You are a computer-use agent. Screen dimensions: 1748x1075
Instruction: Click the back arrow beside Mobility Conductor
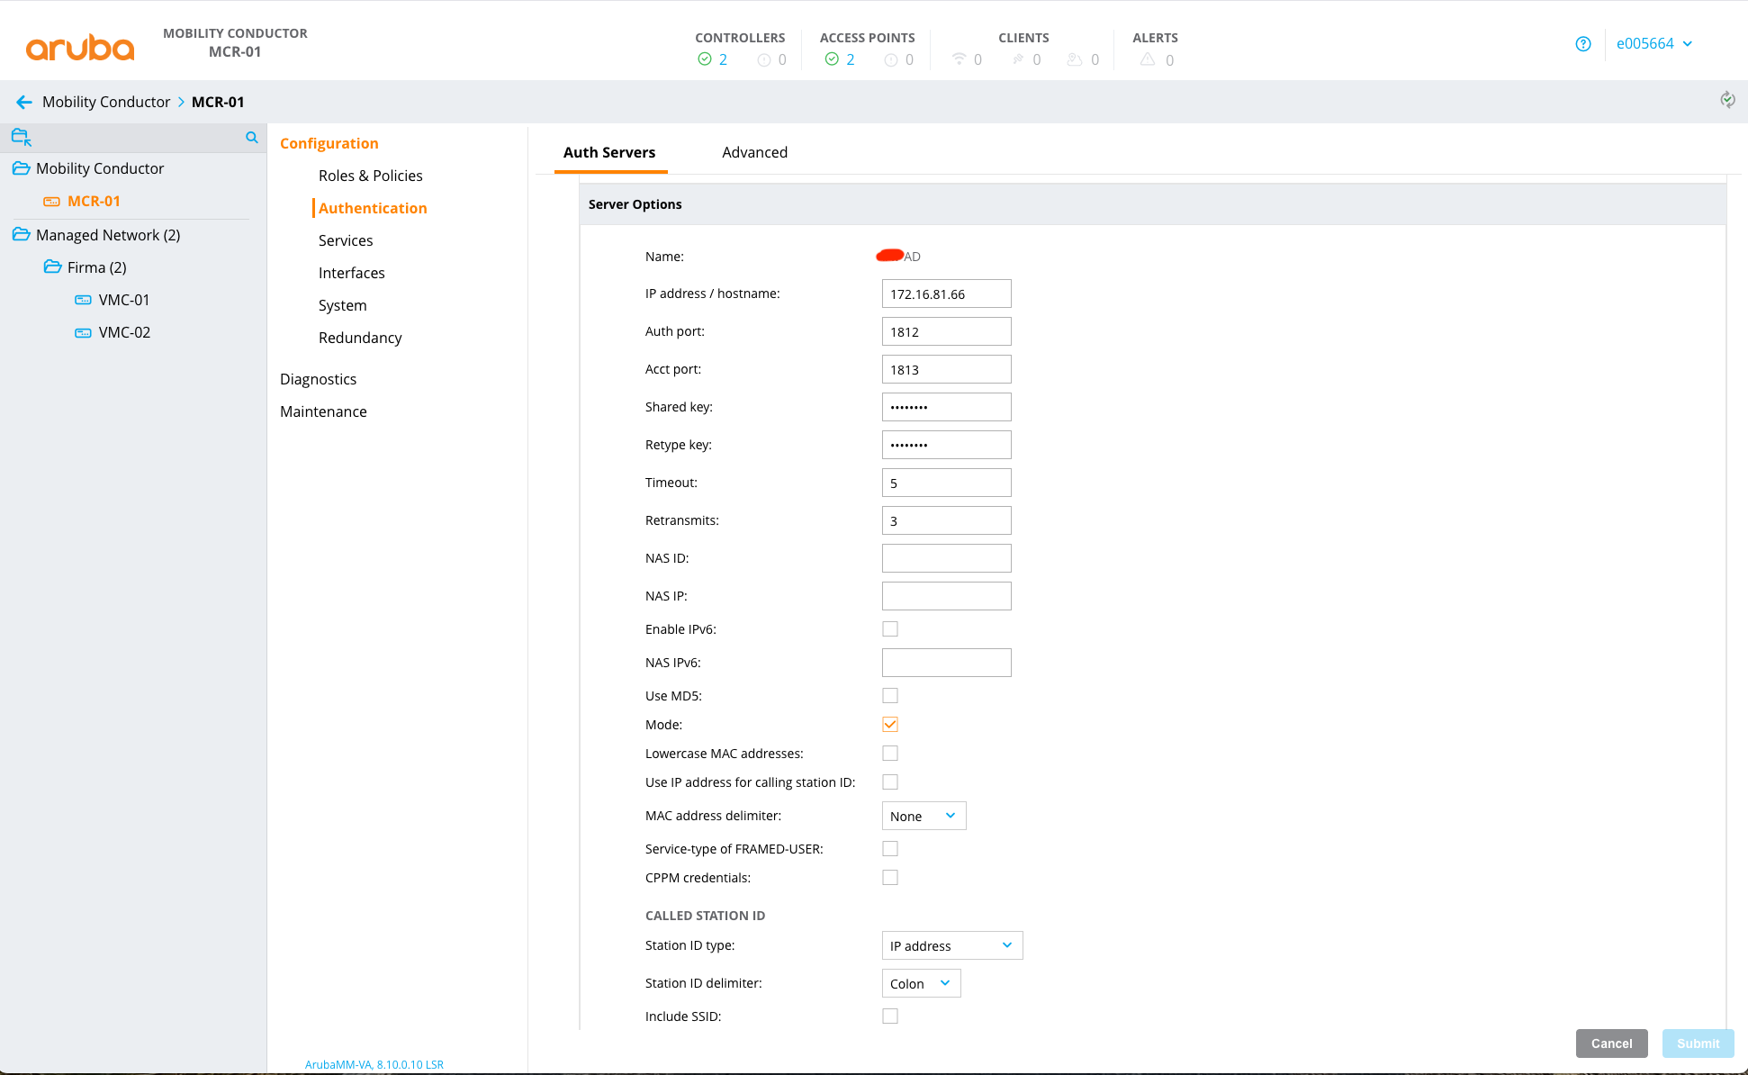[x=24, y=102]
